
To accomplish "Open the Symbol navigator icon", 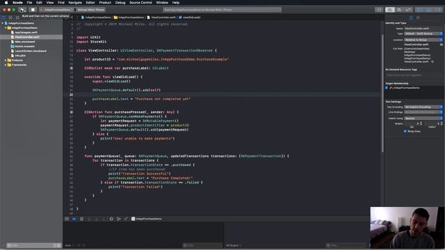I will [x=17, y=17].
